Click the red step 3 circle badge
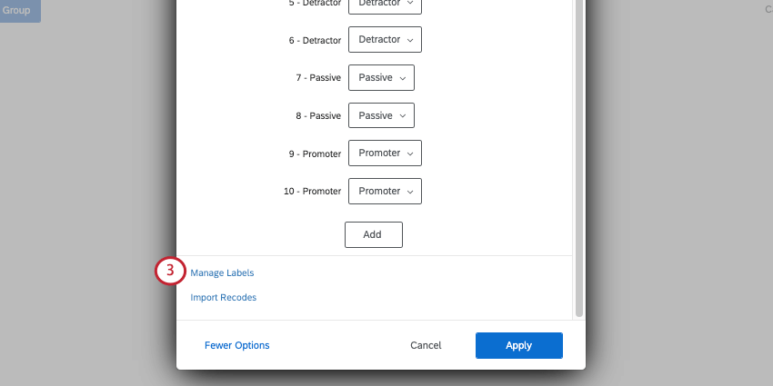The height and width of the screenshot is (386, 773). [169, 272]
